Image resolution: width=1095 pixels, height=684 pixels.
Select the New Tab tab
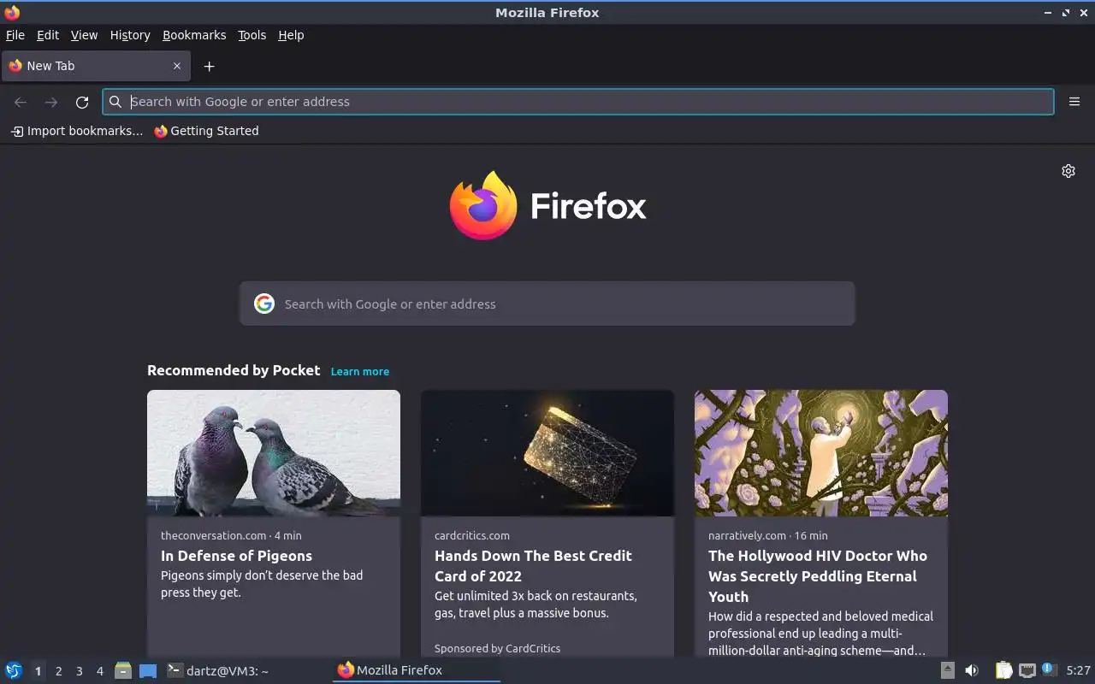[x=94, y=66]
